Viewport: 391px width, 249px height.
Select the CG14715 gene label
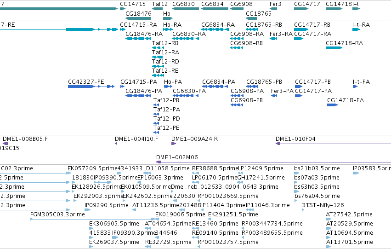tap(133, 4)
